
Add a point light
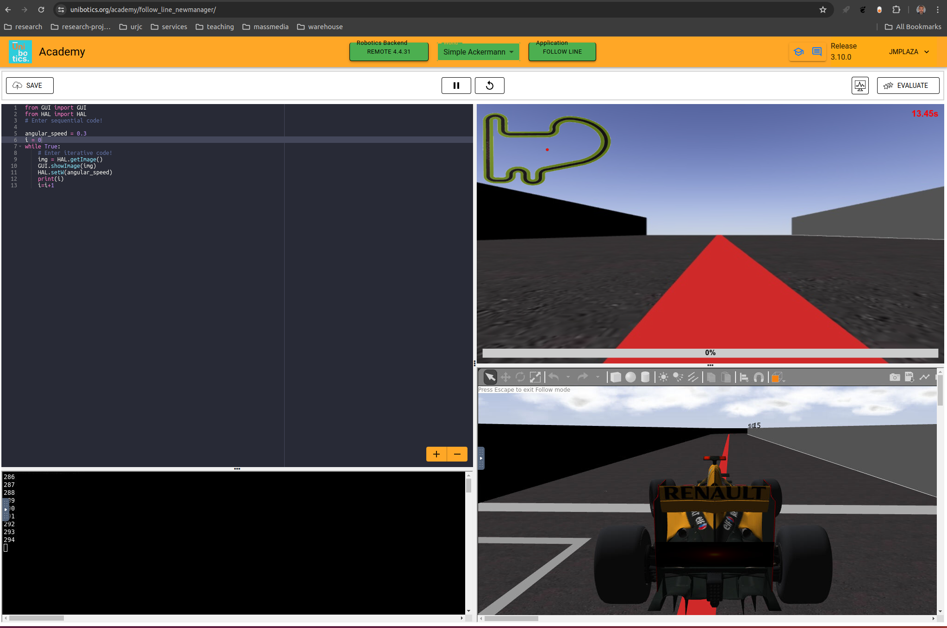(663, 377)
